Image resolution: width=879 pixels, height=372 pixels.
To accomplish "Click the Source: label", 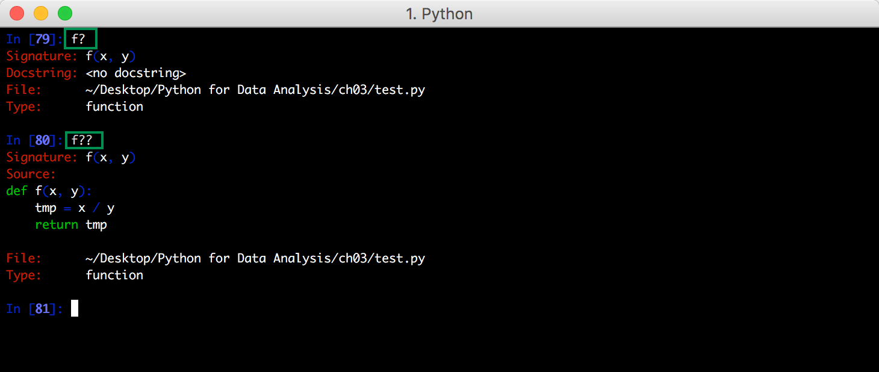I will pos(31,174).
